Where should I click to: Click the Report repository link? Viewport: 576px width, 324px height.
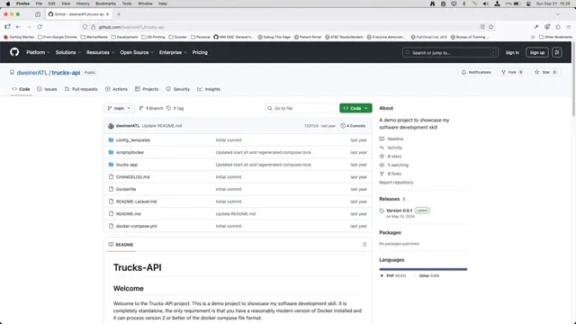click(396, 183)
